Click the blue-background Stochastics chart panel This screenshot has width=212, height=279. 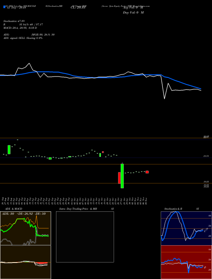point(186,228)
